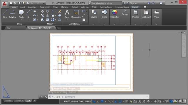The width and height of the screenshot is (188, 105).
Task: Click the Table icon in Annotation
Action: 84,20
